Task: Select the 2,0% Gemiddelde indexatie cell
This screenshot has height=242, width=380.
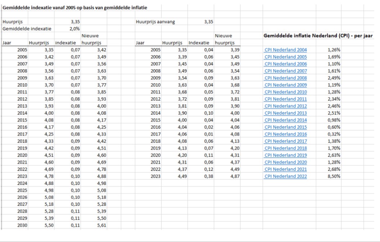Action: click(74, 29)
